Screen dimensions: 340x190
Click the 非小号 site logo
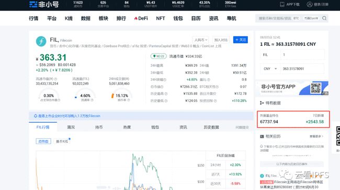click(x=44, y=4)
